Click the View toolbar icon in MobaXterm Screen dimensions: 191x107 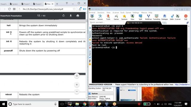(x=132, y=17)
